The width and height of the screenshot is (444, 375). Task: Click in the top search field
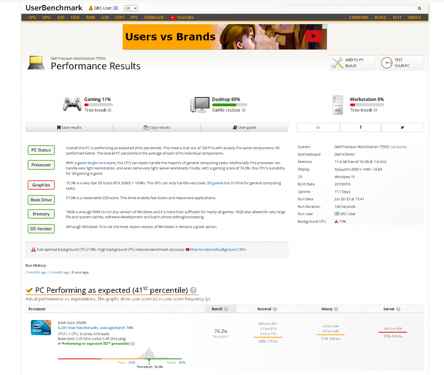point(349,8)
